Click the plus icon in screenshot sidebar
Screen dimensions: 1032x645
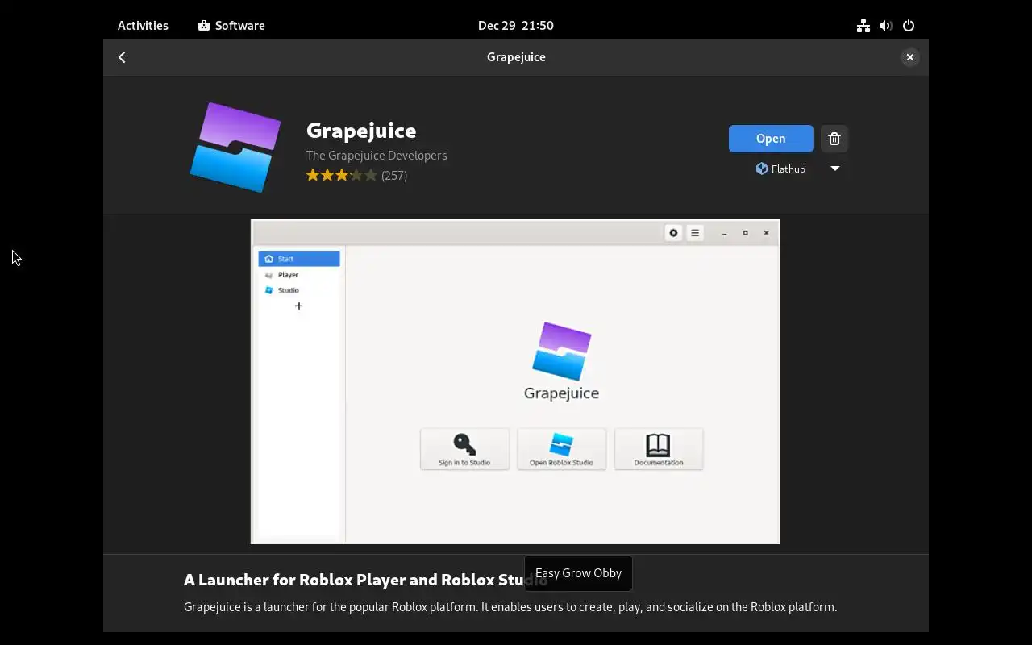pos(298,306)
